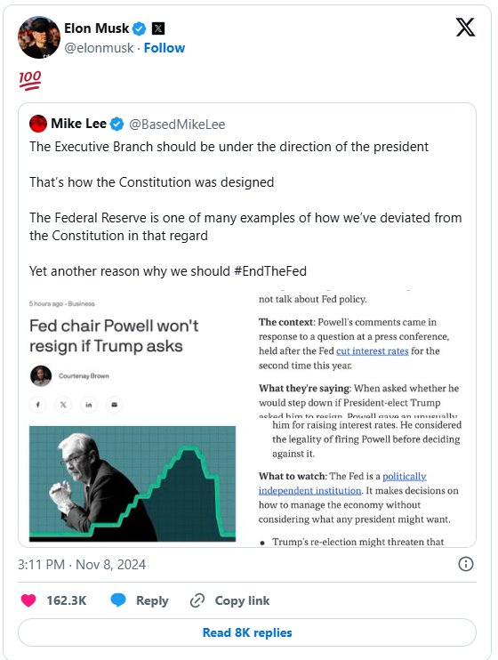Click the cut interest rates link

coord(372,351)
